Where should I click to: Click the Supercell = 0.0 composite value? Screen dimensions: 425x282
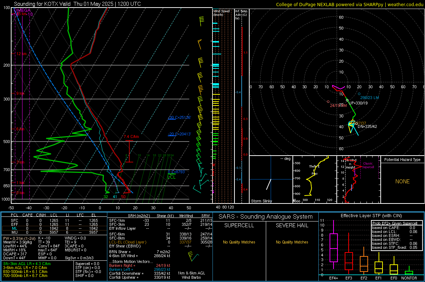coord(87,264)
